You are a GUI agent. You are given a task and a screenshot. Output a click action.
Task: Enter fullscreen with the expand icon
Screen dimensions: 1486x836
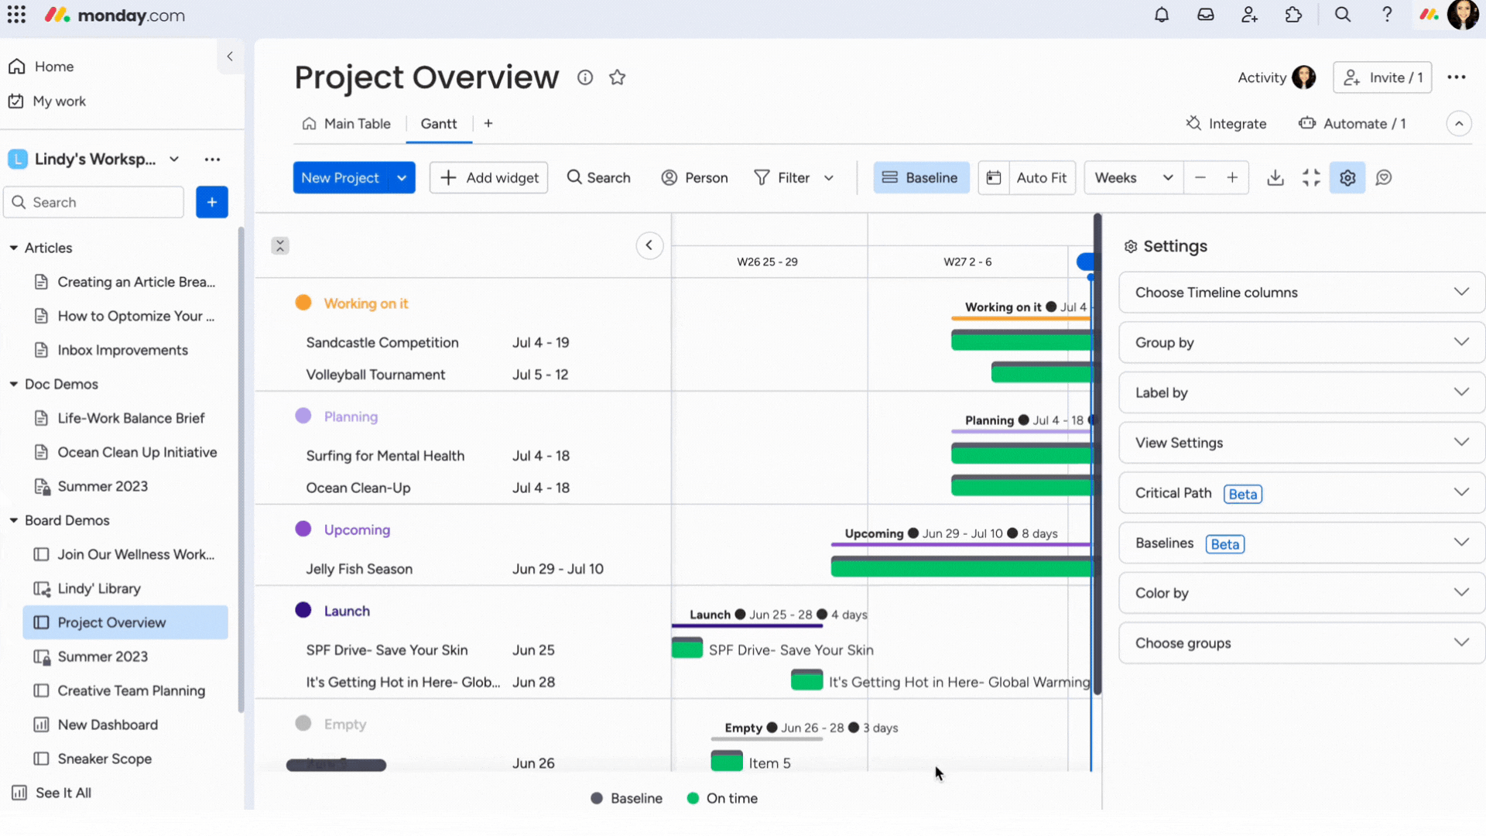1312,177
